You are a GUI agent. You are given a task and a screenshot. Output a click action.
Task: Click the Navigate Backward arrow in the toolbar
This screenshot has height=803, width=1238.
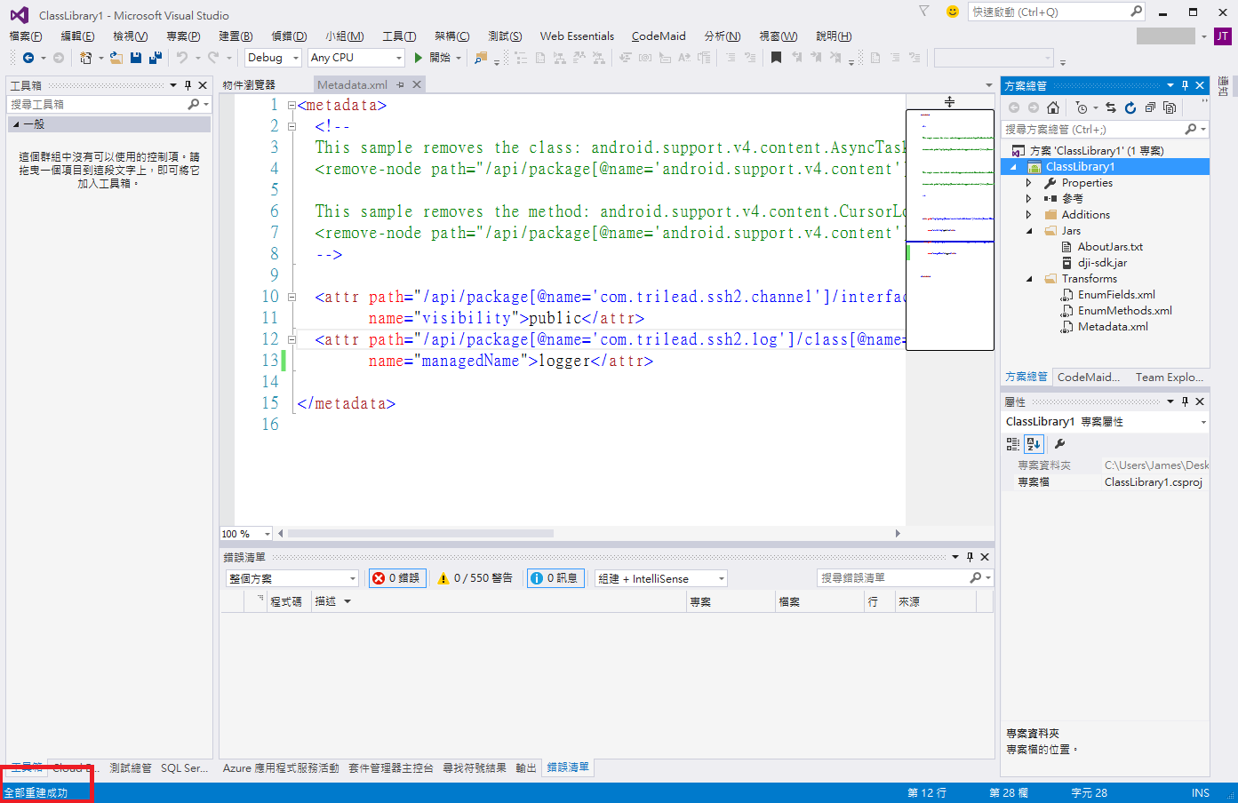click(28, 58)
